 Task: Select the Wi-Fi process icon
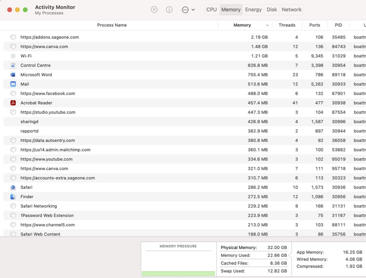pos(13,56)
